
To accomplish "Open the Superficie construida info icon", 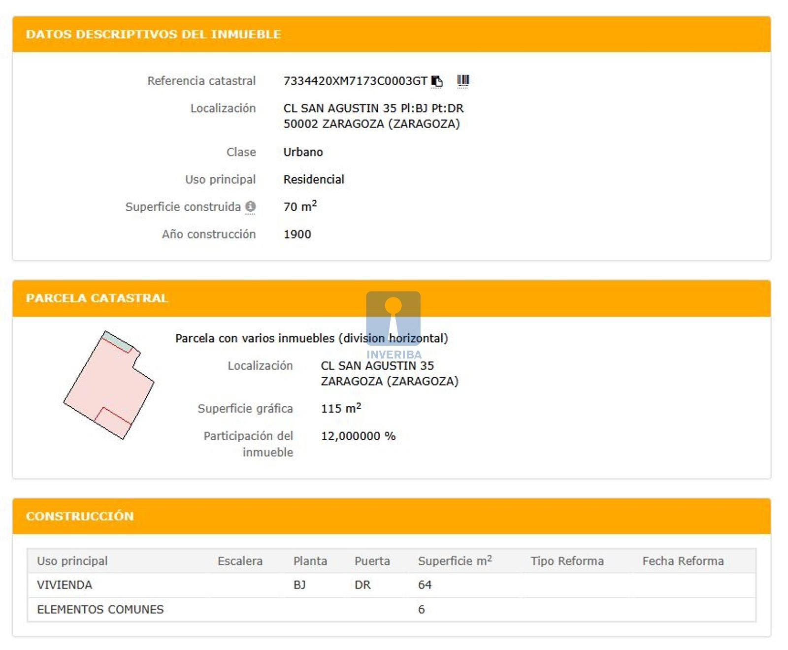I will coord(251,206).
